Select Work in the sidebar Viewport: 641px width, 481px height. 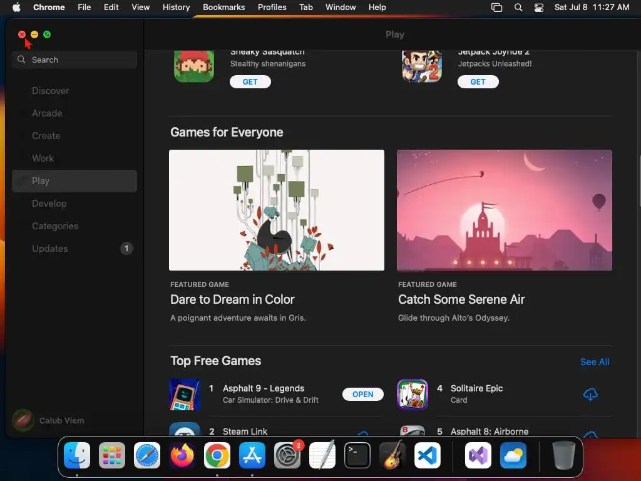(x=74, y=158)
